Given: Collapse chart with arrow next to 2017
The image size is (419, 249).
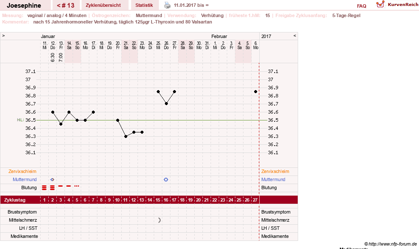Looking at the screenshot, I should tap(295, 35).
